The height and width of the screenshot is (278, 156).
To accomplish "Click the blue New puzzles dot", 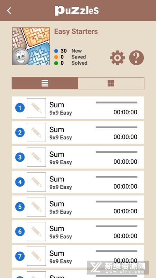I will tap(56, 51).
